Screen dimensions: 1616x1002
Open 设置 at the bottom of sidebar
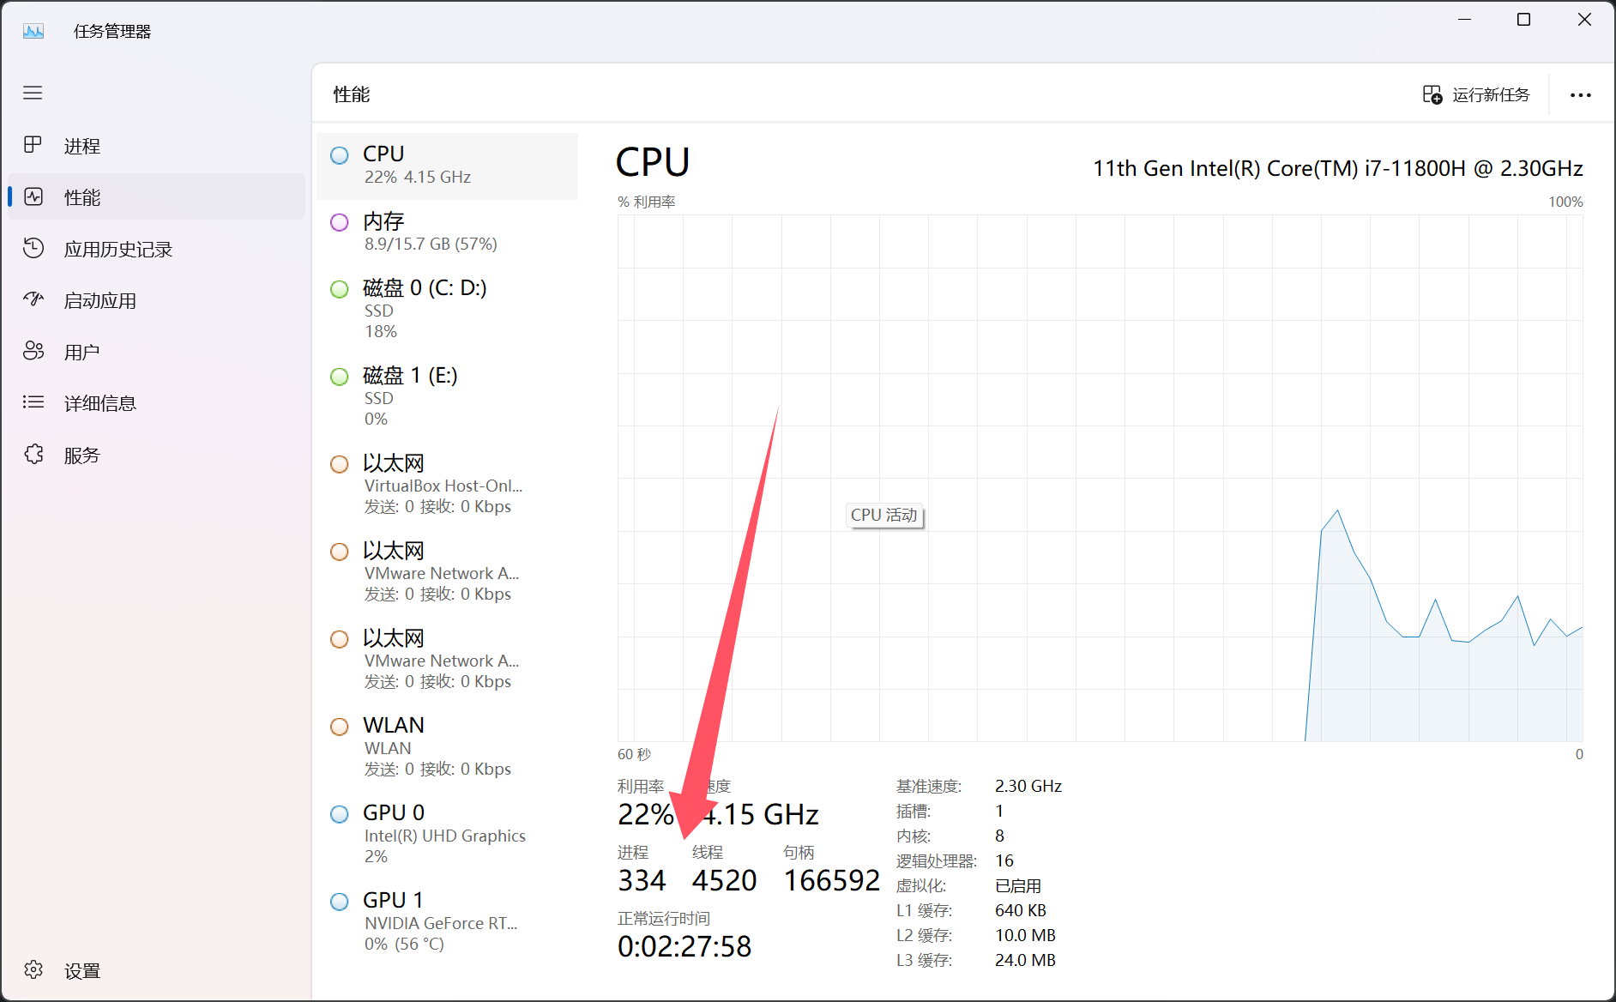point(154,970)
